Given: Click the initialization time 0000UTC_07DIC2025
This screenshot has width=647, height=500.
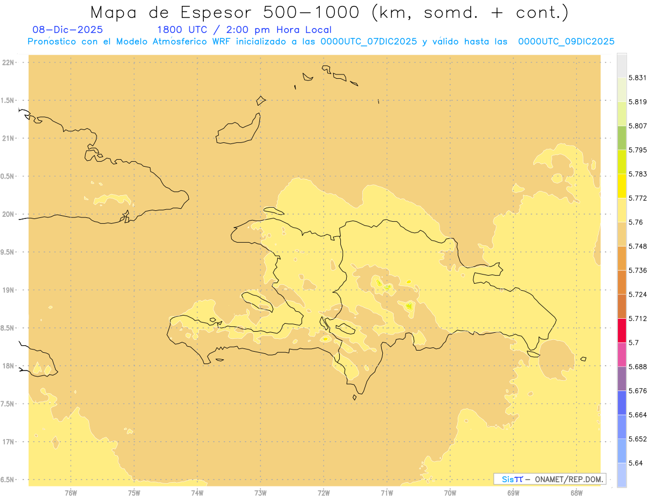Looking at the screenshot, I should point(368,42).
